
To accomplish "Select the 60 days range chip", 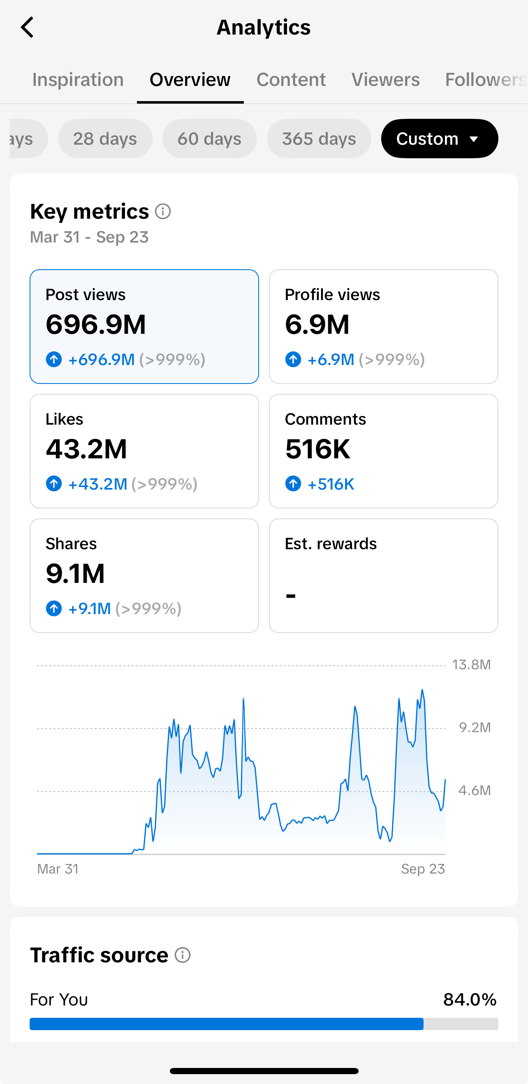I will 210,139.
